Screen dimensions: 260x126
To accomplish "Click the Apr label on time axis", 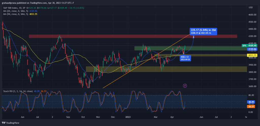I will 173,117.
